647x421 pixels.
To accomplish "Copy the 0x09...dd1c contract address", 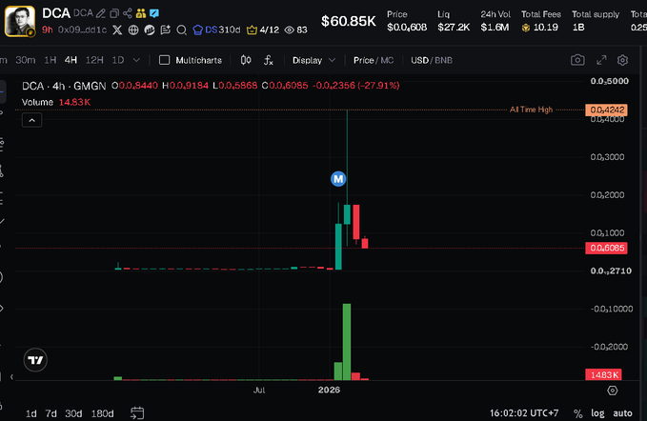I will click(x=82, y=30).
